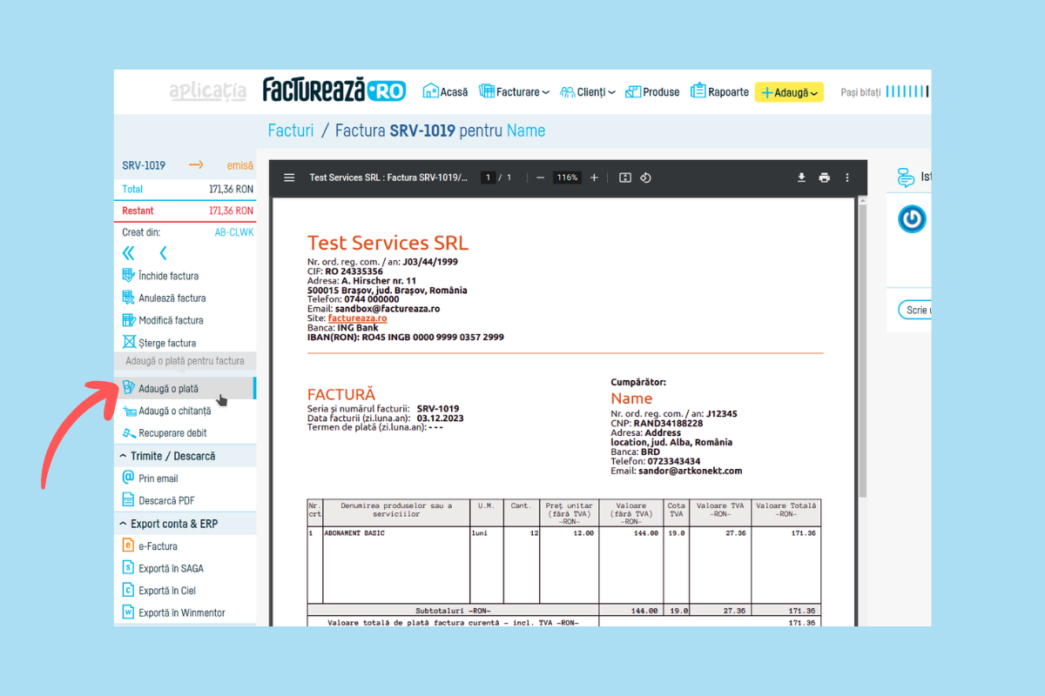Image resolution: width=1045 pixels, height=696 pixels.
Task: Click the fit to page icon
Action: (x=624, y=177)
